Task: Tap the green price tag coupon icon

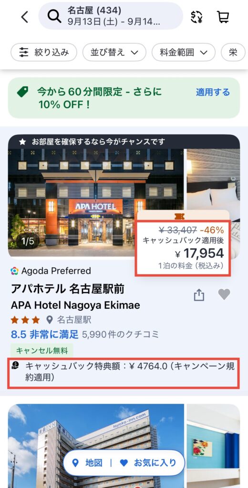Action: [x=22, y=92]
